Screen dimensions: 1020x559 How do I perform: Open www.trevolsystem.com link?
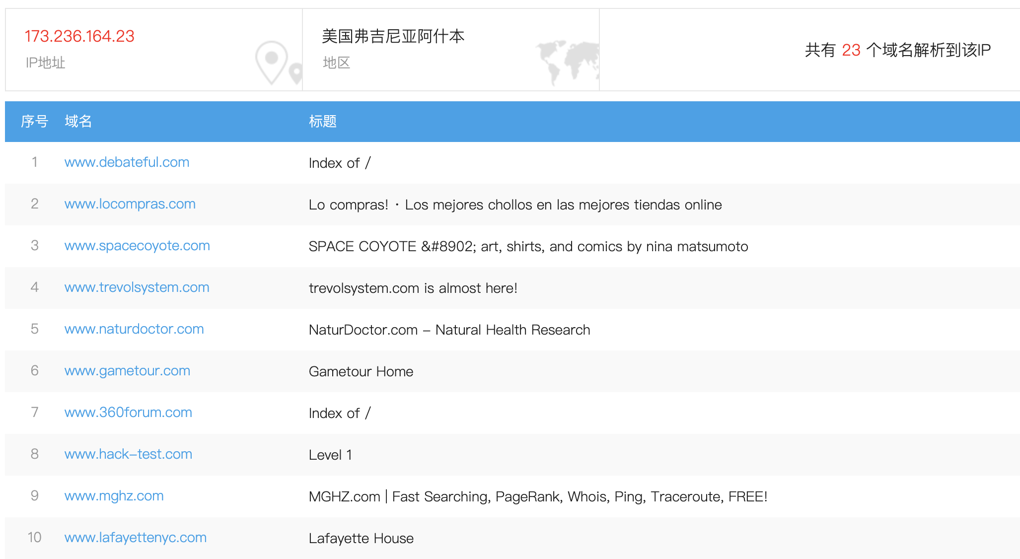(x=137, y=287)
